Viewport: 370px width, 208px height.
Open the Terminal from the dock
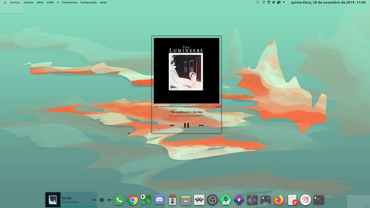(319, 200)
